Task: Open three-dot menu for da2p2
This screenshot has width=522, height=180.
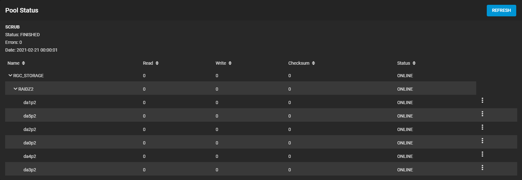Action: pyautogui.click(x=482, y=127)
